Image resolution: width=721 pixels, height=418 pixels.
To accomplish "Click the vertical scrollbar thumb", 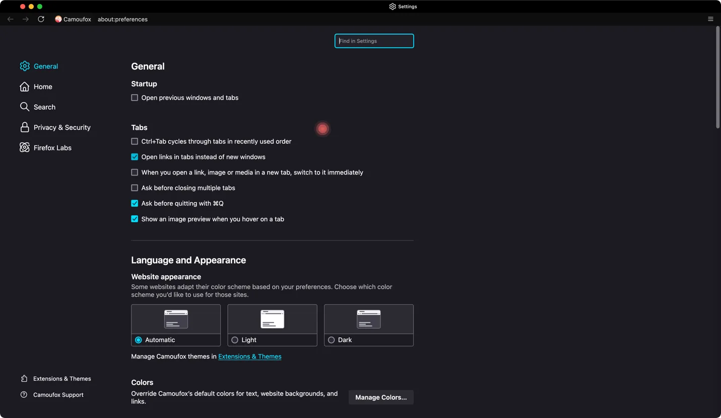I will coord(718,77).
